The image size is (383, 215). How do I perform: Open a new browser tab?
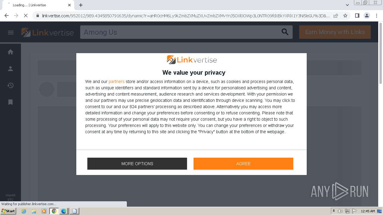[x=81, y=5]
